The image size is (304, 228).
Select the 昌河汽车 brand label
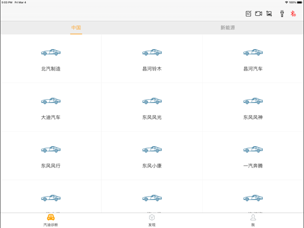click(253, 69)
